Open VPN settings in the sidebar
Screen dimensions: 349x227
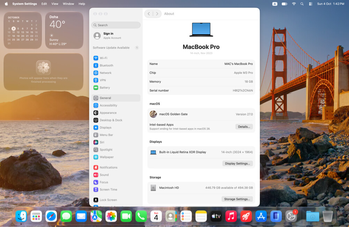116,80
